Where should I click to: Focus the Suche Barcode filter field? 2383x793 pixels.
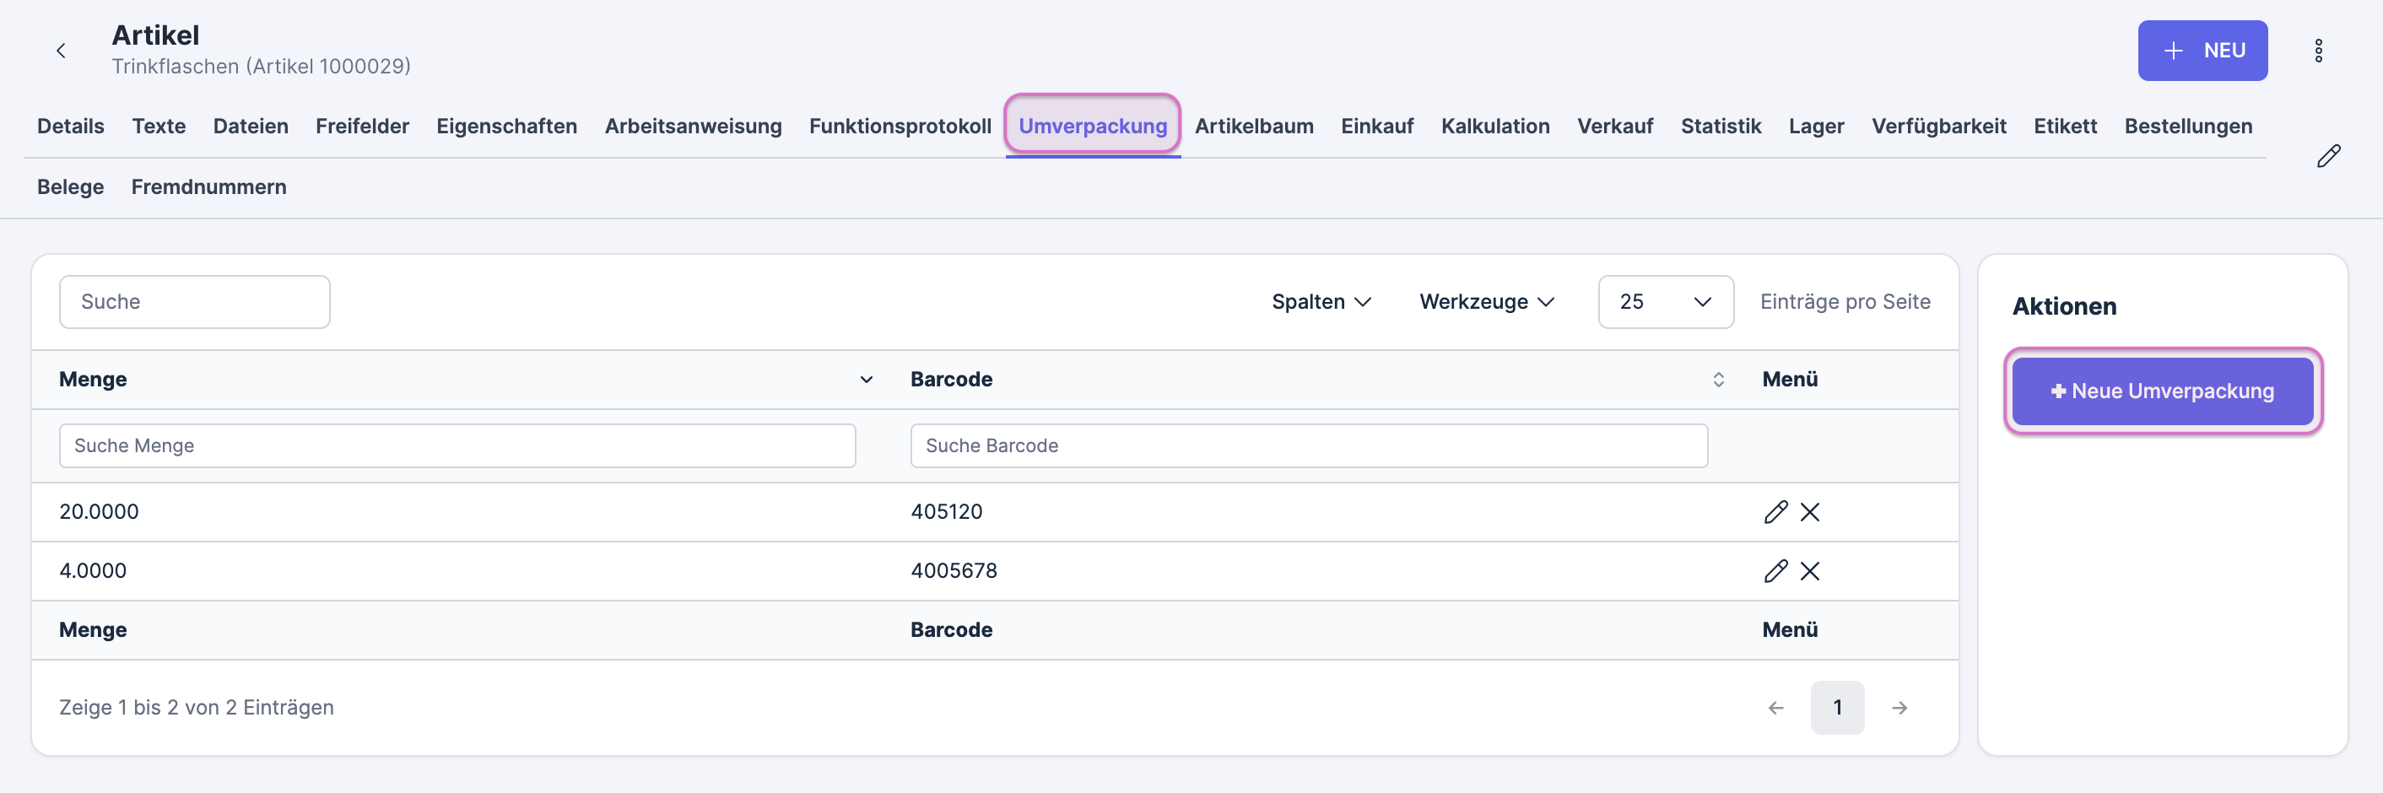pyautogui.click(x=1308, y=446)
